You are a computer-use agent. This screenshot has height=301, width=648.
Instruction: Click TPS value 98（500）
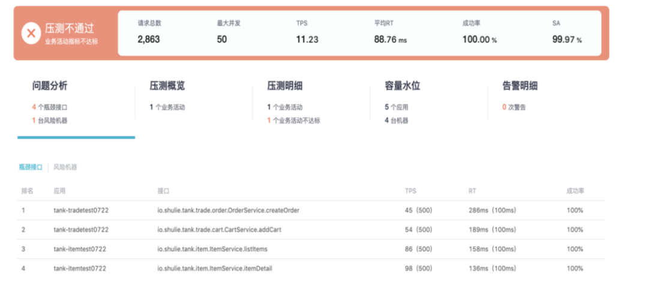tap(419, 269)
